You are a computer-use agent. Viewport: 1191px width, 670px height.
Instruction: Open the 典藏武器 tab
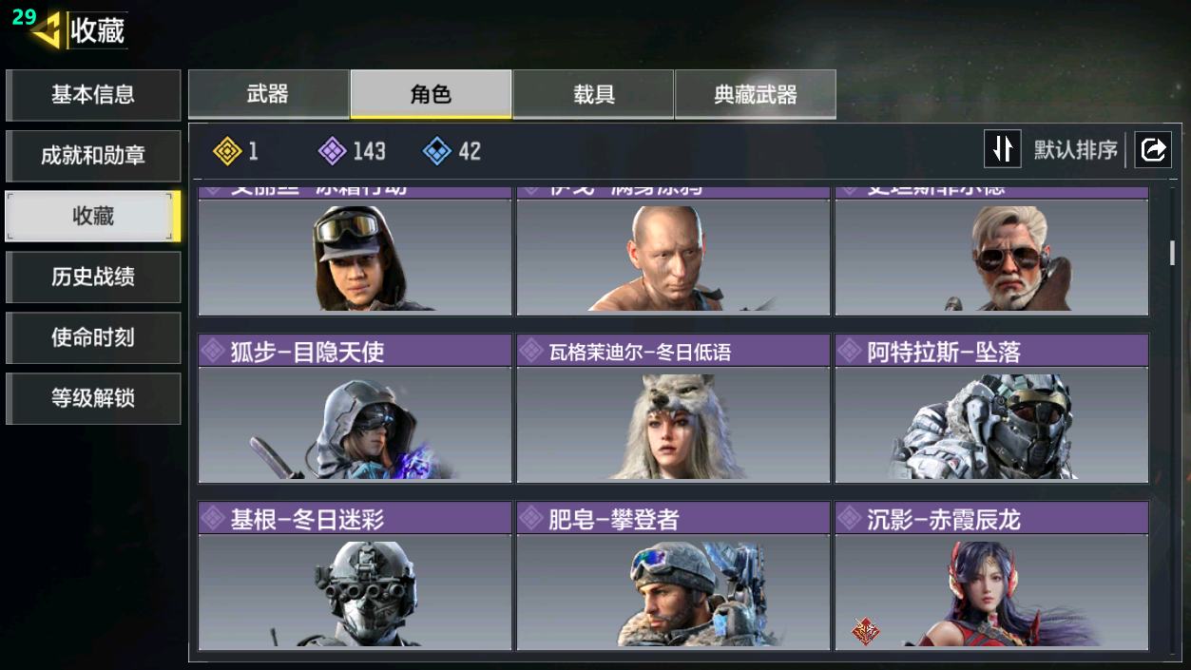pyautogui.click(x=756, y=94)
